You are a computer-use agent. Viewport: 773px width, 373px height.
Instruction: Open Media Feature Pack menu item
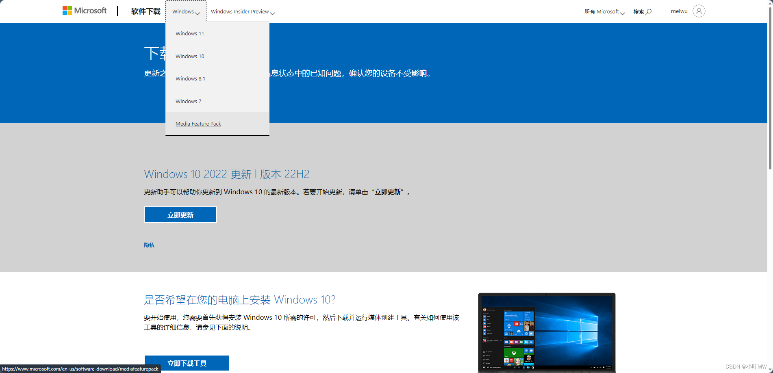click(x=217, y=124)
